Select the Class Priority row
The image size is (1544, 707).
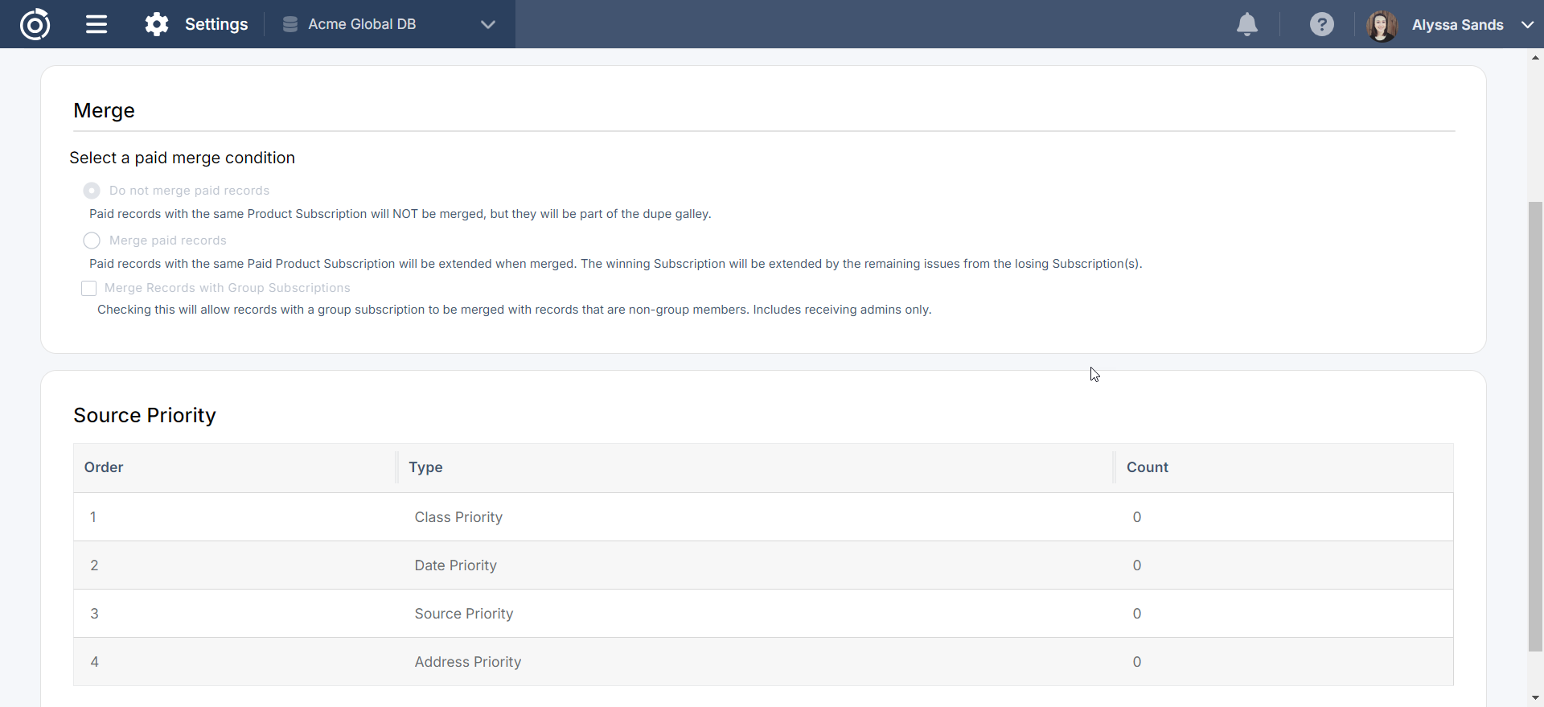tap(458, 517)
